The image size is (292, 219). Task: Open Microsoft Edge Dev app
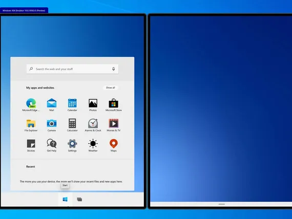(x=31, y=105)
